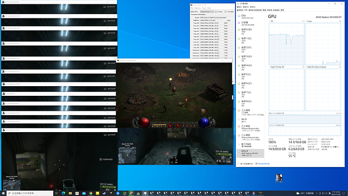The height and width of the screenshot is (196, 348).
Task: Switch to 服務 (Services) tab in Task Manager
Action: tap(282, 10)
